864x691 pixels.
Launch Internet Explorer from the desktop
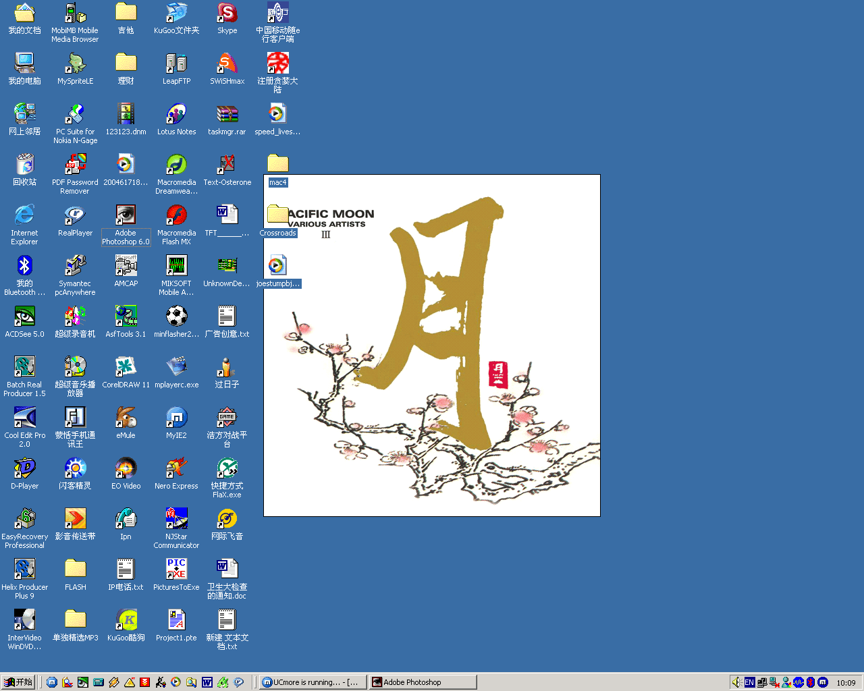[24, 225]
